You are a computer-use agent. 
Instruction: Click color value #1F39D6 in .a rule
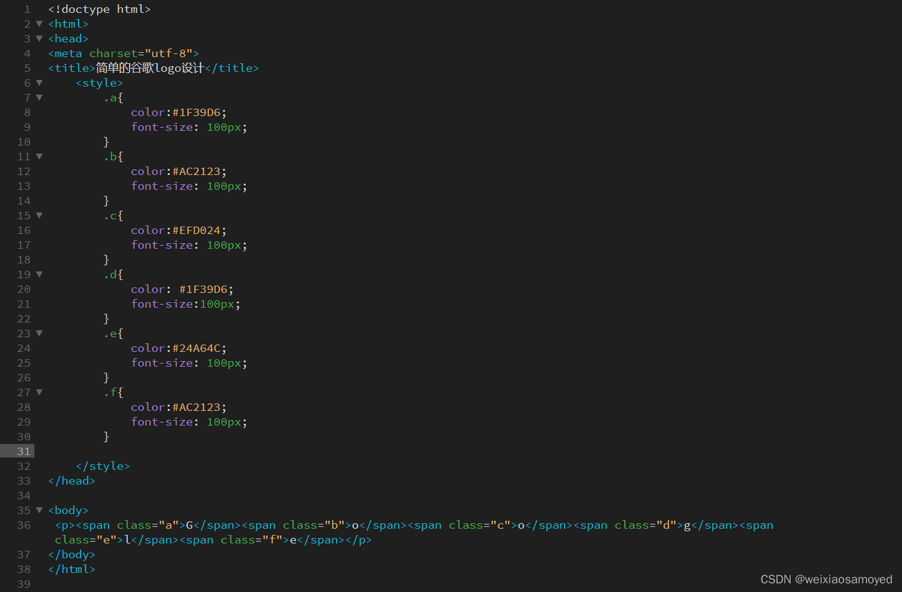(197, 112)
